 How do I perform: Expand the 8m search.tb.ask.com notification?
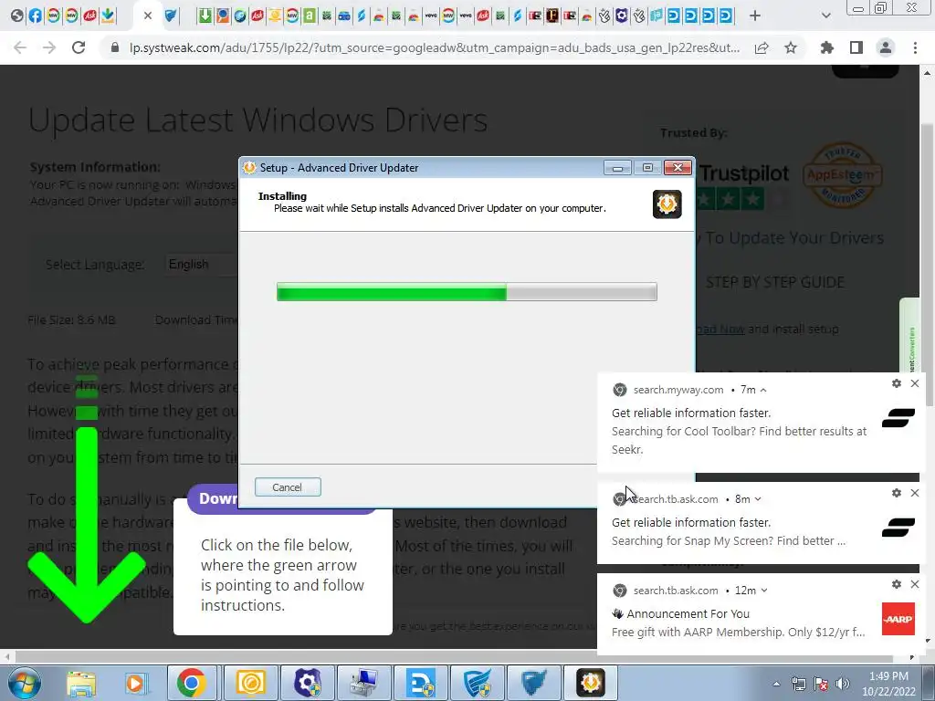coord(758,499)
